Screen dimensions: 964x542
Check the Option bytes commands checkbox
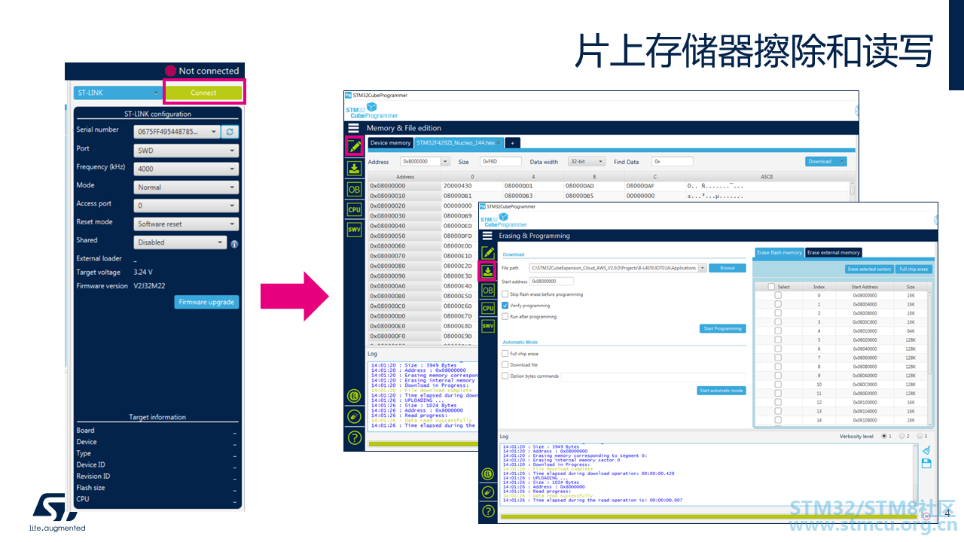(505, 376)
